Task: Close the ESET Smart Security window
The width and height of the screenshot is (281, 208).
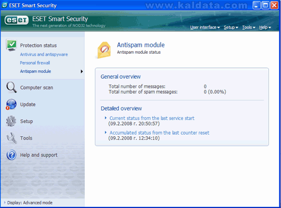Action: [274, 5]
